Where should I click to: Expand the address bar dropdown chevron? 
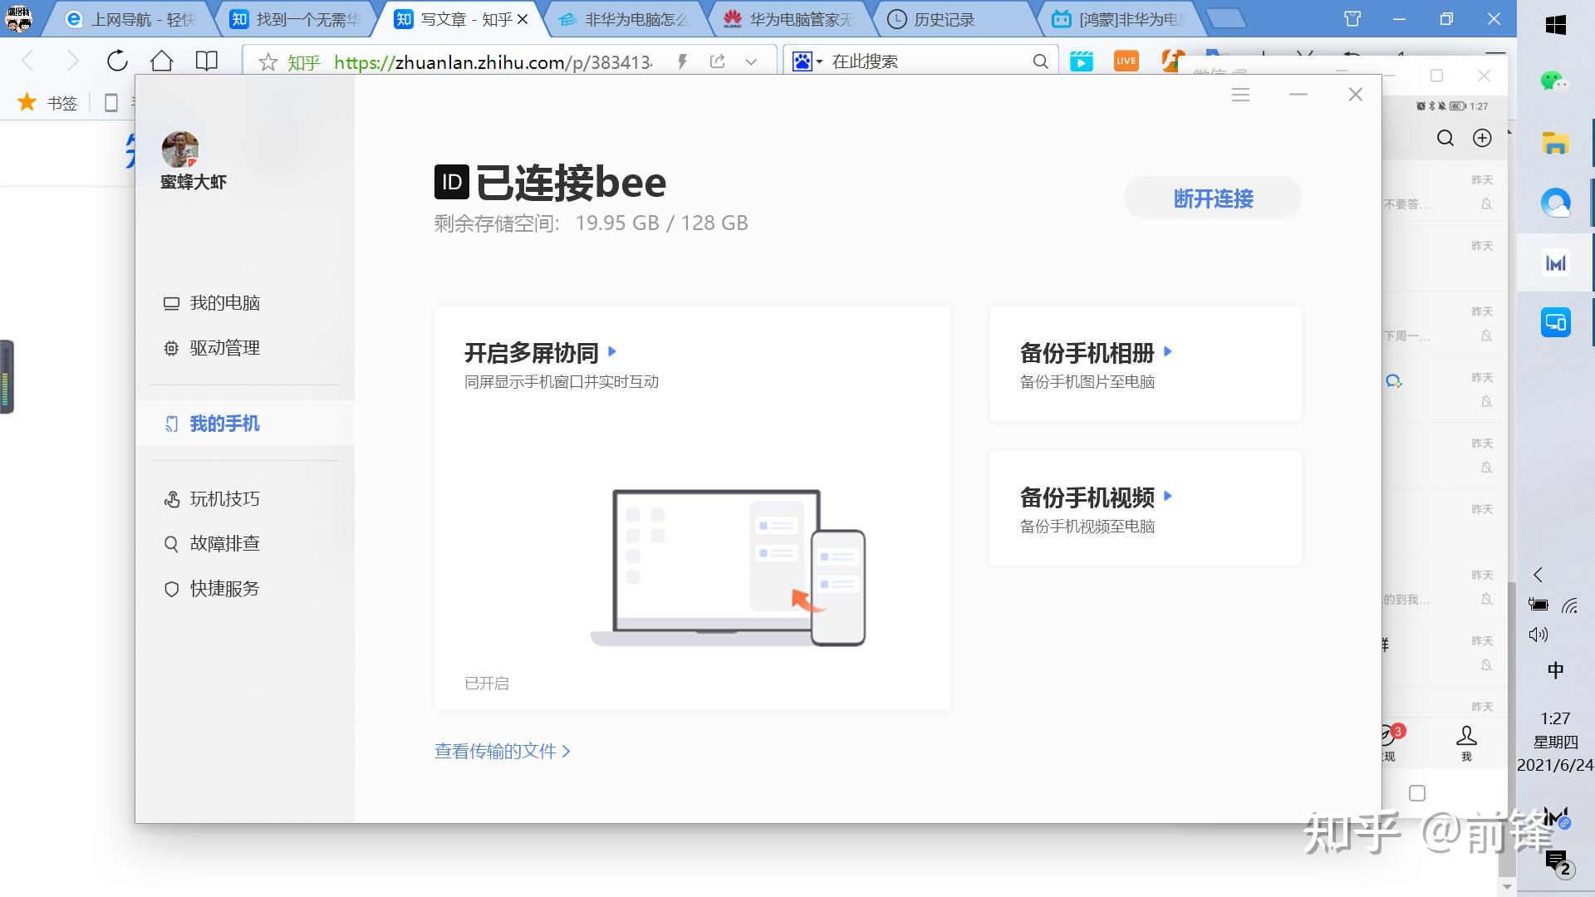[751, 61]
